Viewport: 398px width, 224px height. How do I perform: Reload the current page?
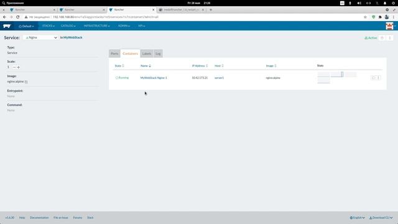coord(18,17)
